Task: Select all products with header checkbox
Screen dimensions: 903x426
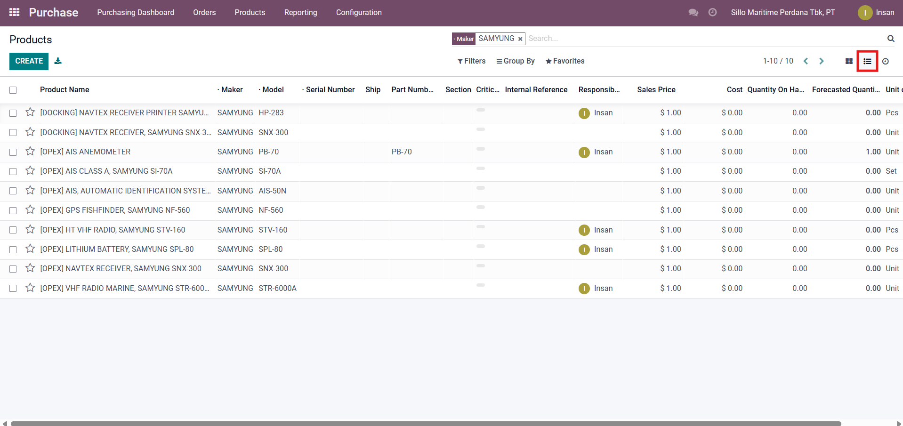Action: click(x=13, y=90)
